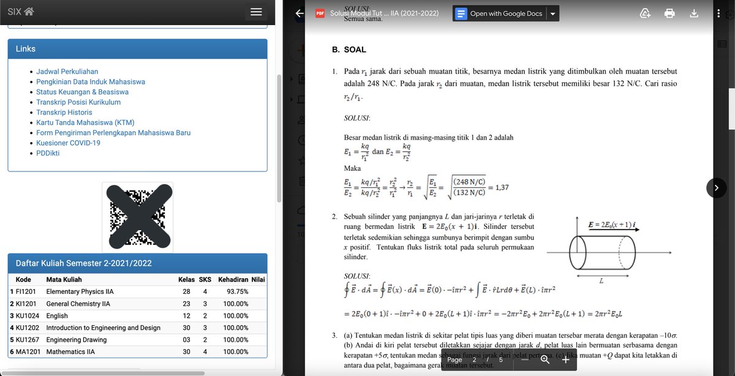The width and height of the screenshot is (735, 376).
Task: Click course code KU1202
Action: click(x=26, y=328)
